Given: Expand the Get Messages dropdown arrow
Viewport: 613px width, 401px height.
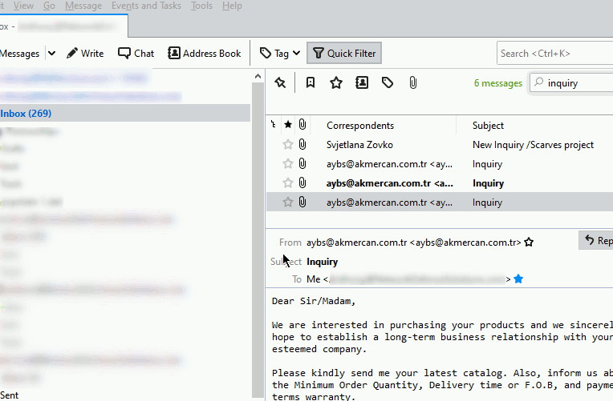Looking at the screenshot, I should 51,54.
